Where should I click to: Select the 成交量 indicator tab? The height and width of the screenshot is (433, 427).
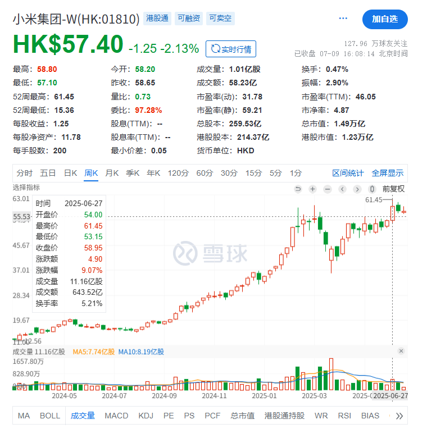(83, 416)
